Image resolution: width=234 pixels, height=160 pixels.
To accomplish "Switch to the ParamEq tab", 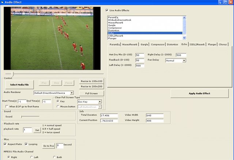I will point(114,44).
